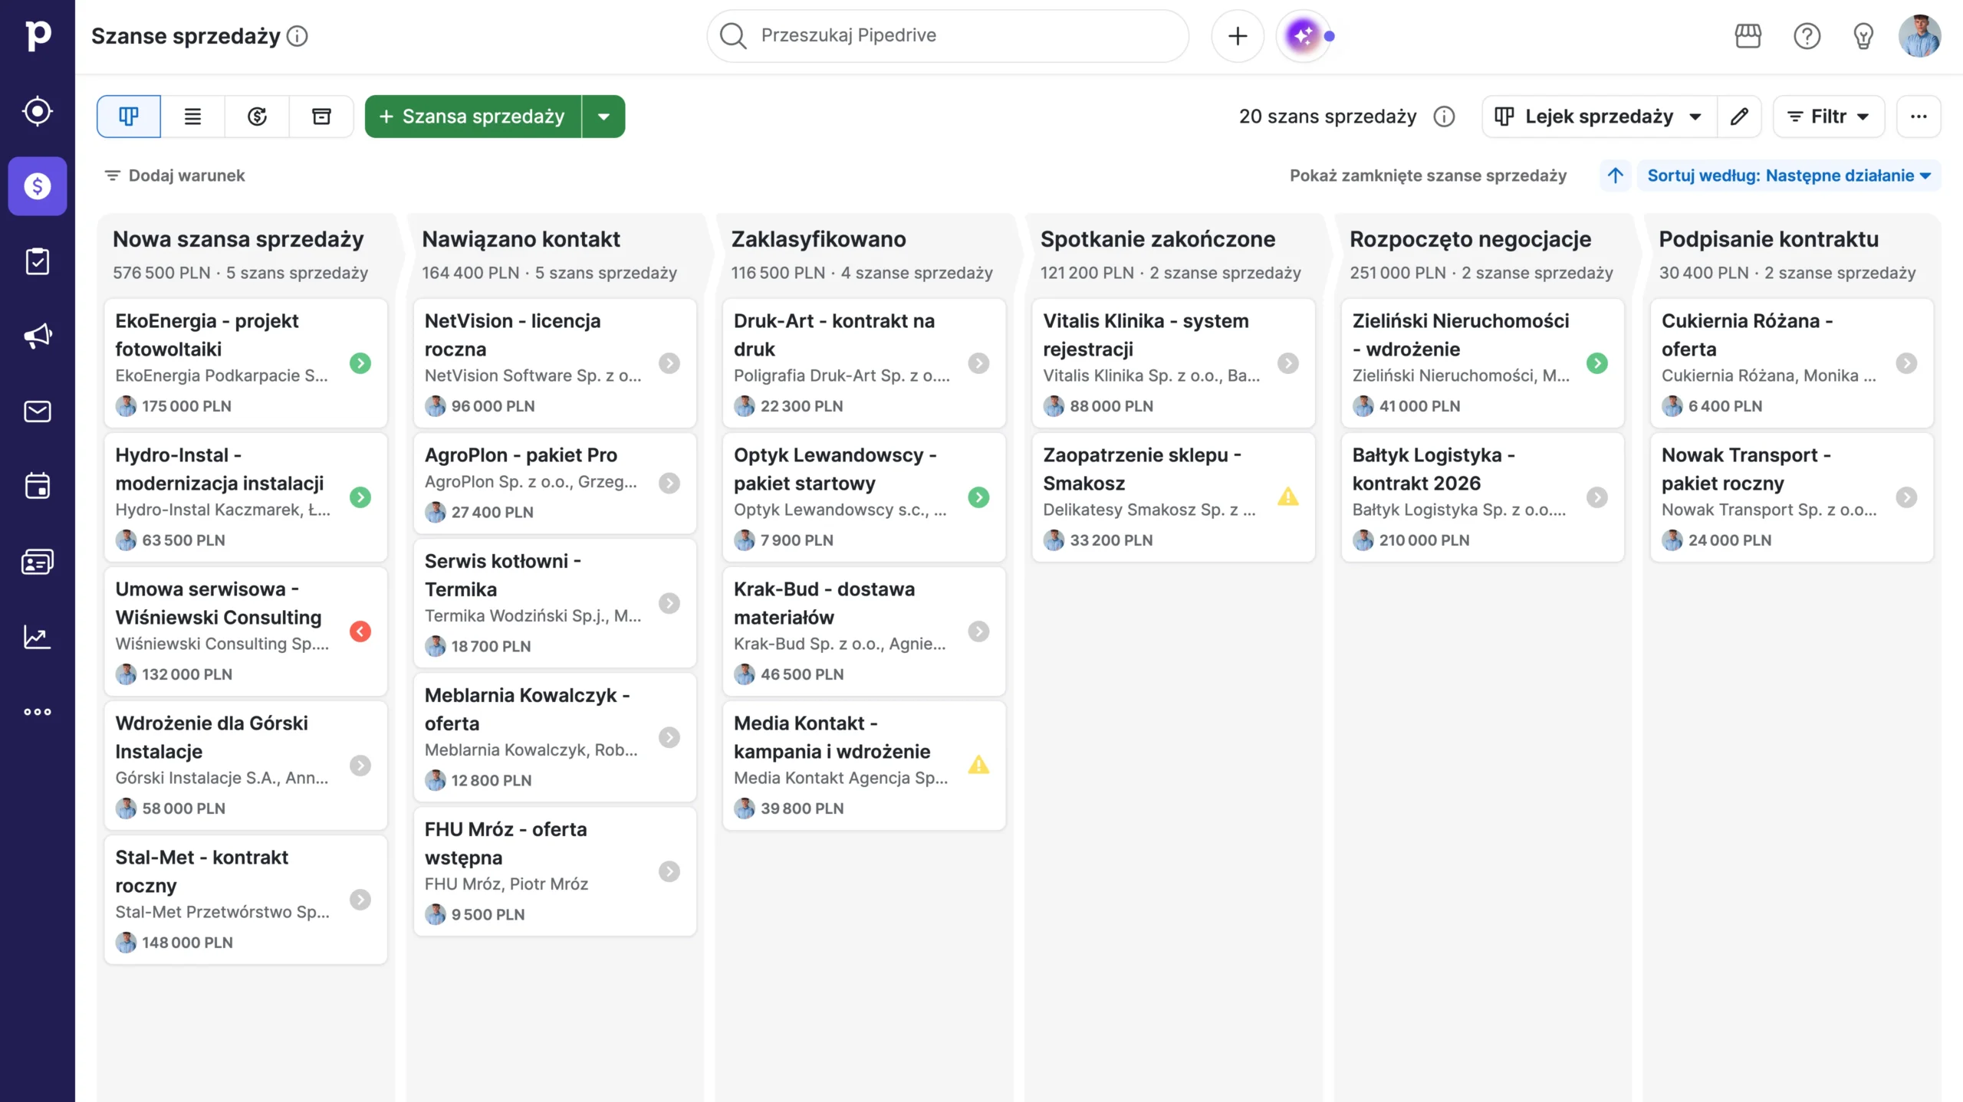The height and width of the screenshot is (1102, 1963).
Task: Click Dodaj warunek filter link
Action: pyautogui.click(x=175, y=175)
